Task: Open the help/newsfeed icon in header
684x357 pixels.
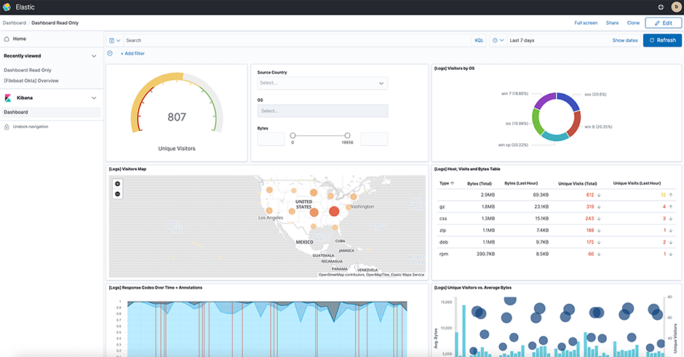Action: (661, 7)
